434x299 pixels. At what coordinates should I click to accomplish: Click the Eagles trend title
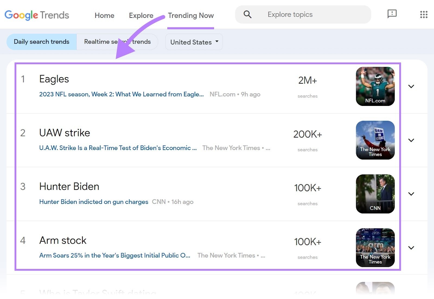point(54,79)
